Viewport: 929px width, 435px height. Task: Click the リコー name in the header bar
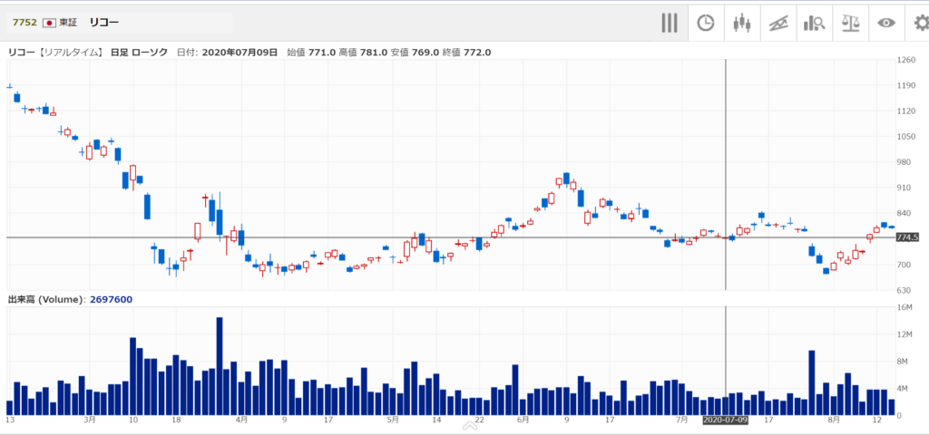point(104,23)
